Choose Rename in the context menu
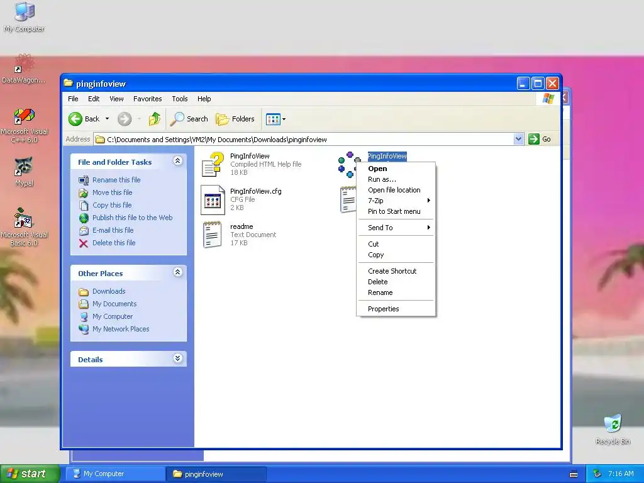The width and height of the screenshot is (644, 483). [x=396, y=292]
